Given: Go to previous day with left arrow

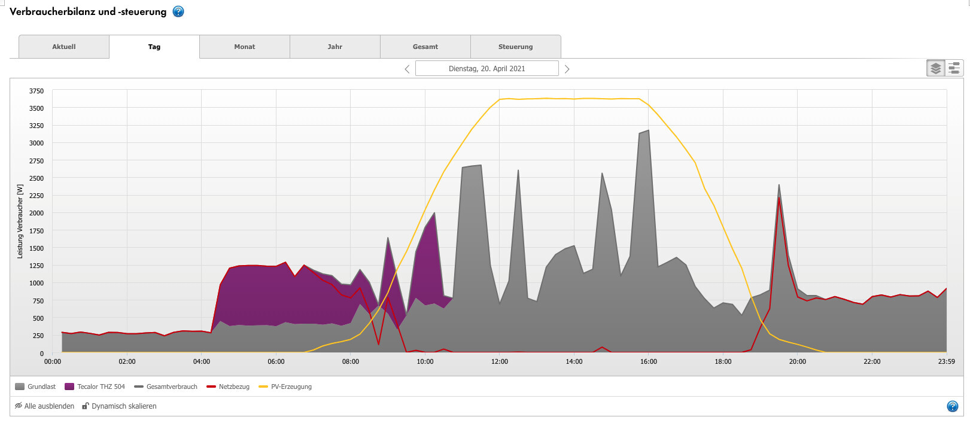Looking at the screenshot, I should pos(407,69).
